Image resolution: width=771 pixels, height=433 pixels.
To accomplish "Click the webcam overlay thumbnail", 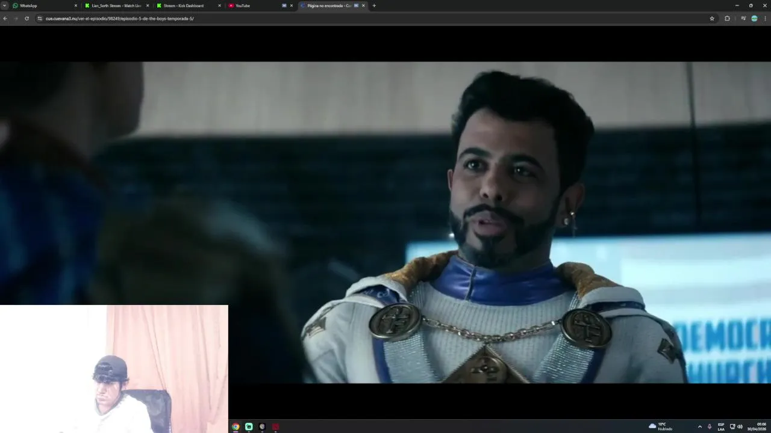I will [x=114, y=369].
